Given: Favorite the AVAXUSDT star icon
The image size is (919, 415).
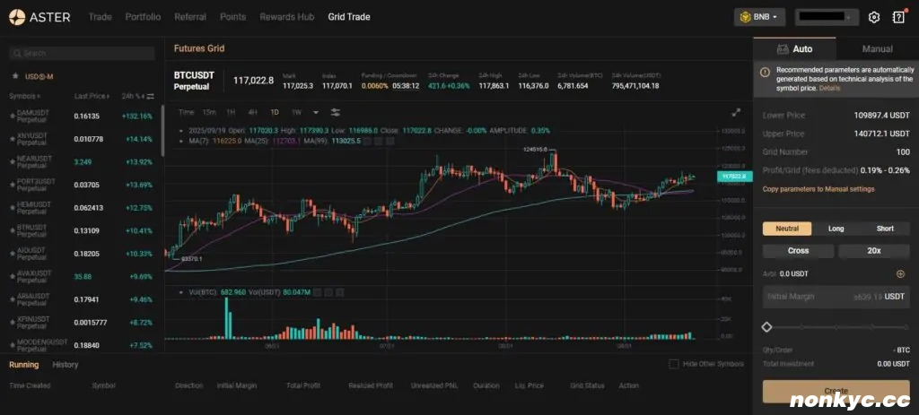Looking at the screenshot, I should (13, 276).
